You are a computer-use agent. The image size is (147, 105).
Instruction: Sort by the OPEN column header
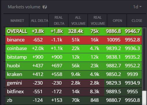click(117, 20)
